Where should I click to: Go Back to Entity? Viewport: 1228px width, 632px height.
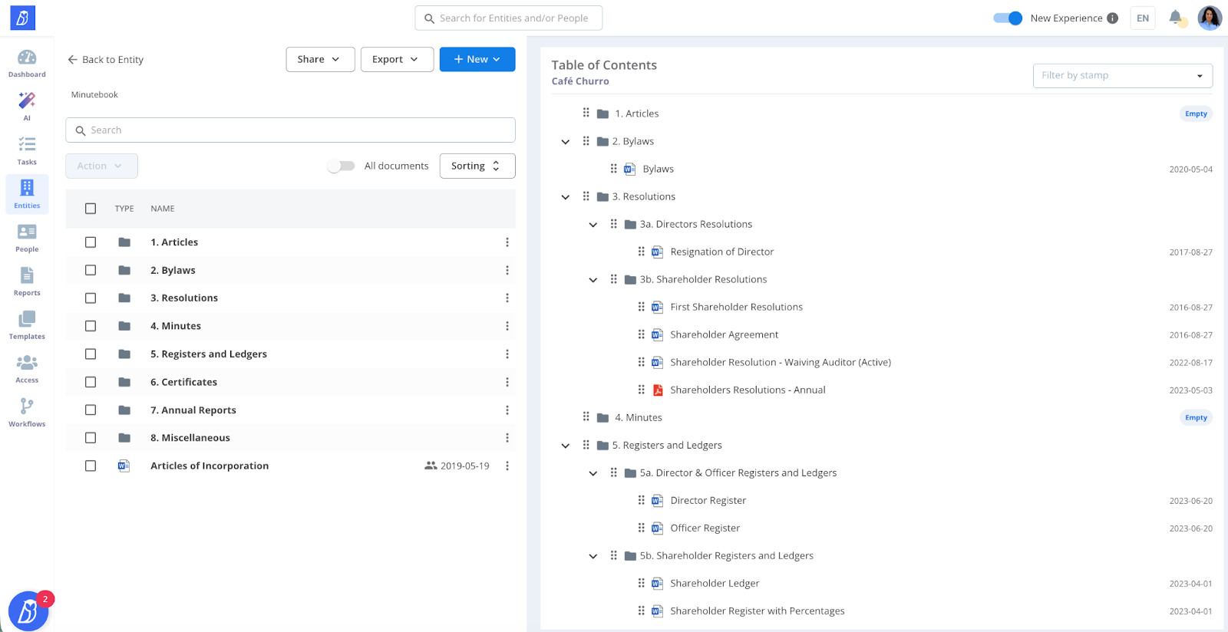105,60
